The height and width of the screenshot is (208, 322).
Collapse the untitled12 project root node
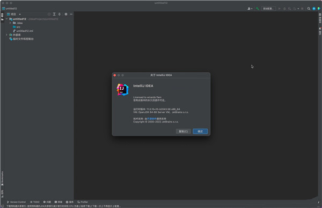(x=7, y=19)
